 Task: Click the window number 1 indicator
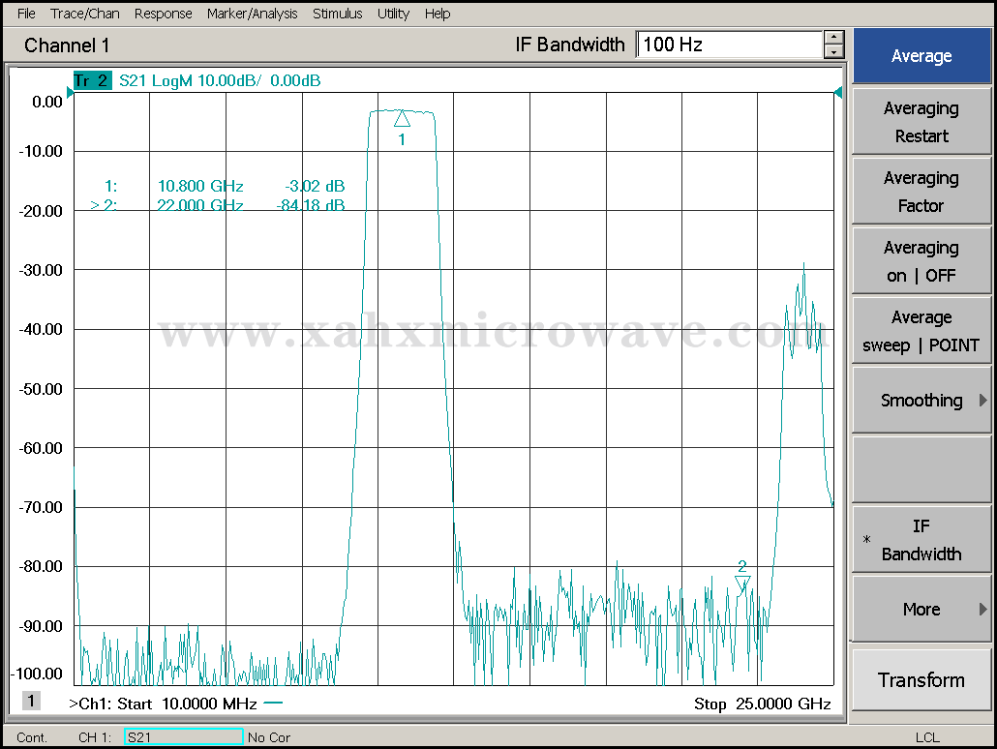tap(31, 701)
